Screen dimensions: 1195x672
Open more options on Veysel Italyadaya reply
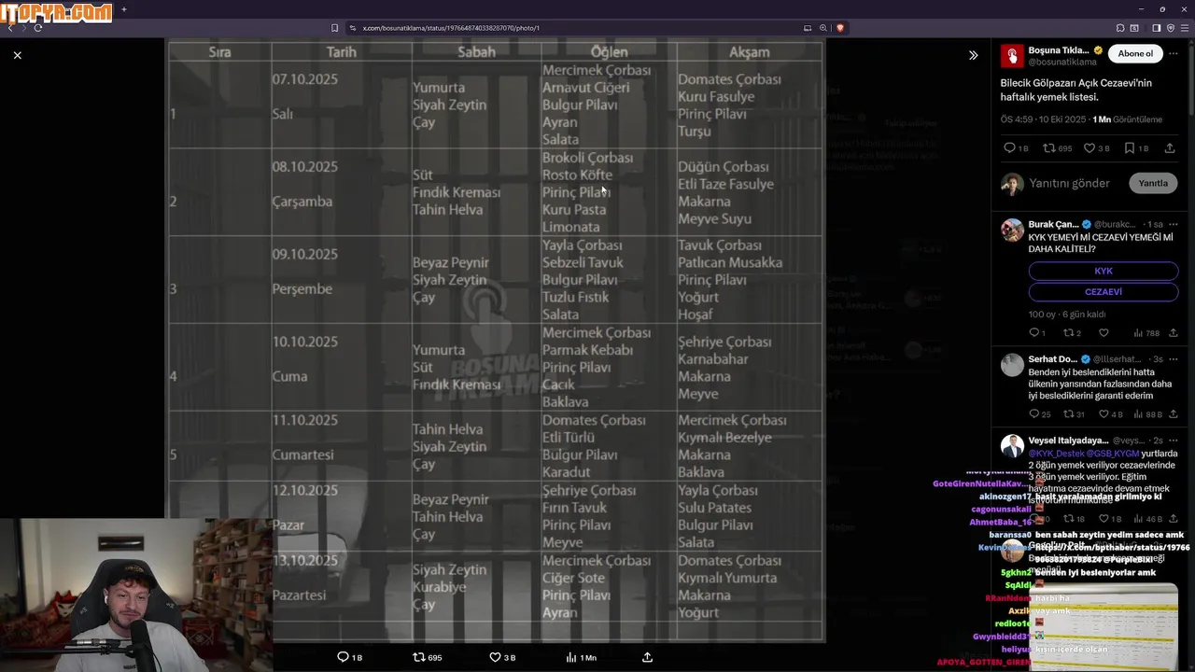pos(1174,441)
